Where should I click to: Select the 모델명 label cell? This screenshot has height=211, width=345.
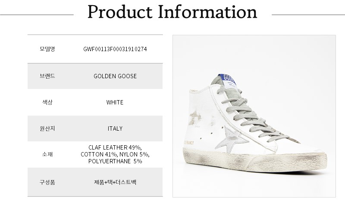tap(47, 49)
